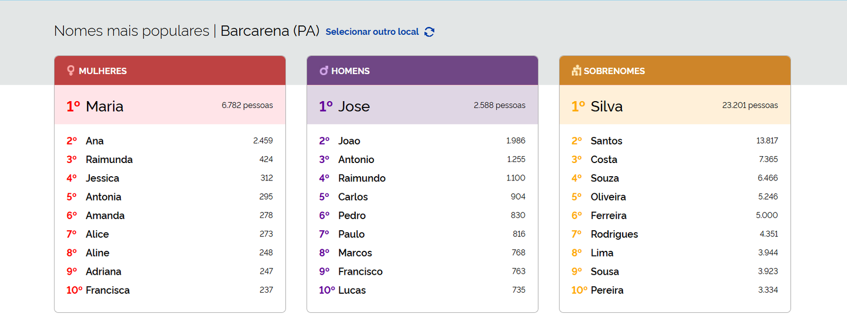This screenshot has height=326, width=847.
Task: Click the page title Barcarena (PA)
Action: [269, 31]
